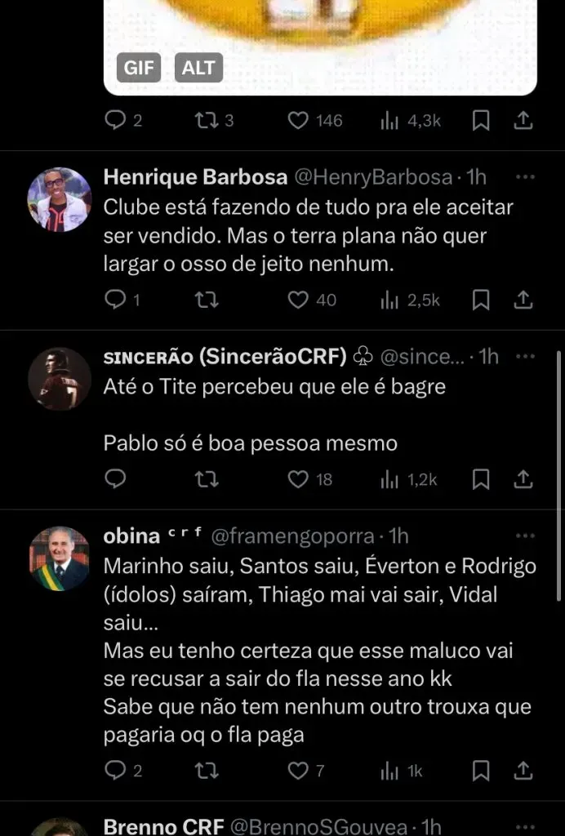
Task: Like Henrique Barbosa's tweet
Action: pyautogui.click(x=298, y=300)
